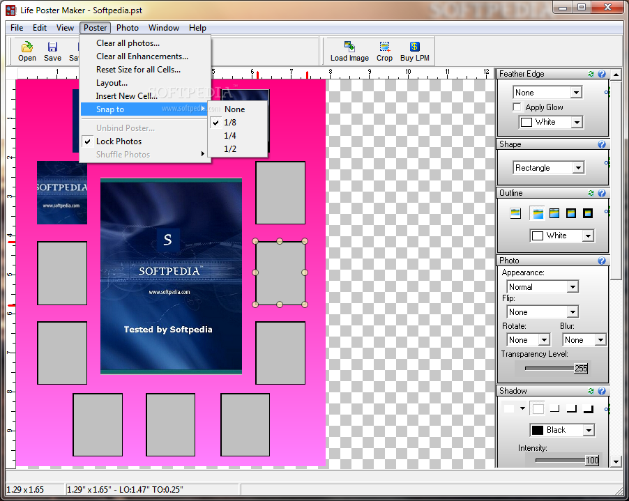Screen dimensions: 629x501
Task: Select the second (selected) outline style icon
Action: 538,213
